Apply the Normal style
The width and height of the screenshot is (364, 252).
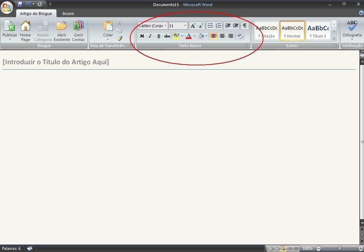click(x=292, y=31)
